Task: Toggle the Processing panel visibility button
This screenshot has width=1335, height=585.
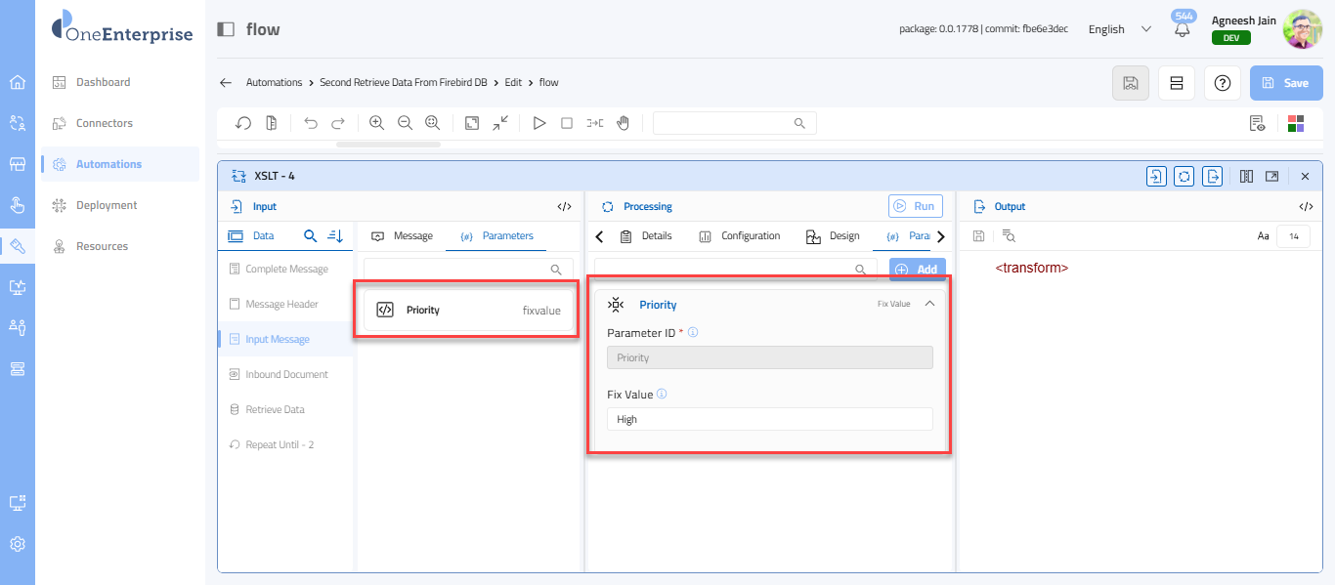Action: coord(1184,176)
